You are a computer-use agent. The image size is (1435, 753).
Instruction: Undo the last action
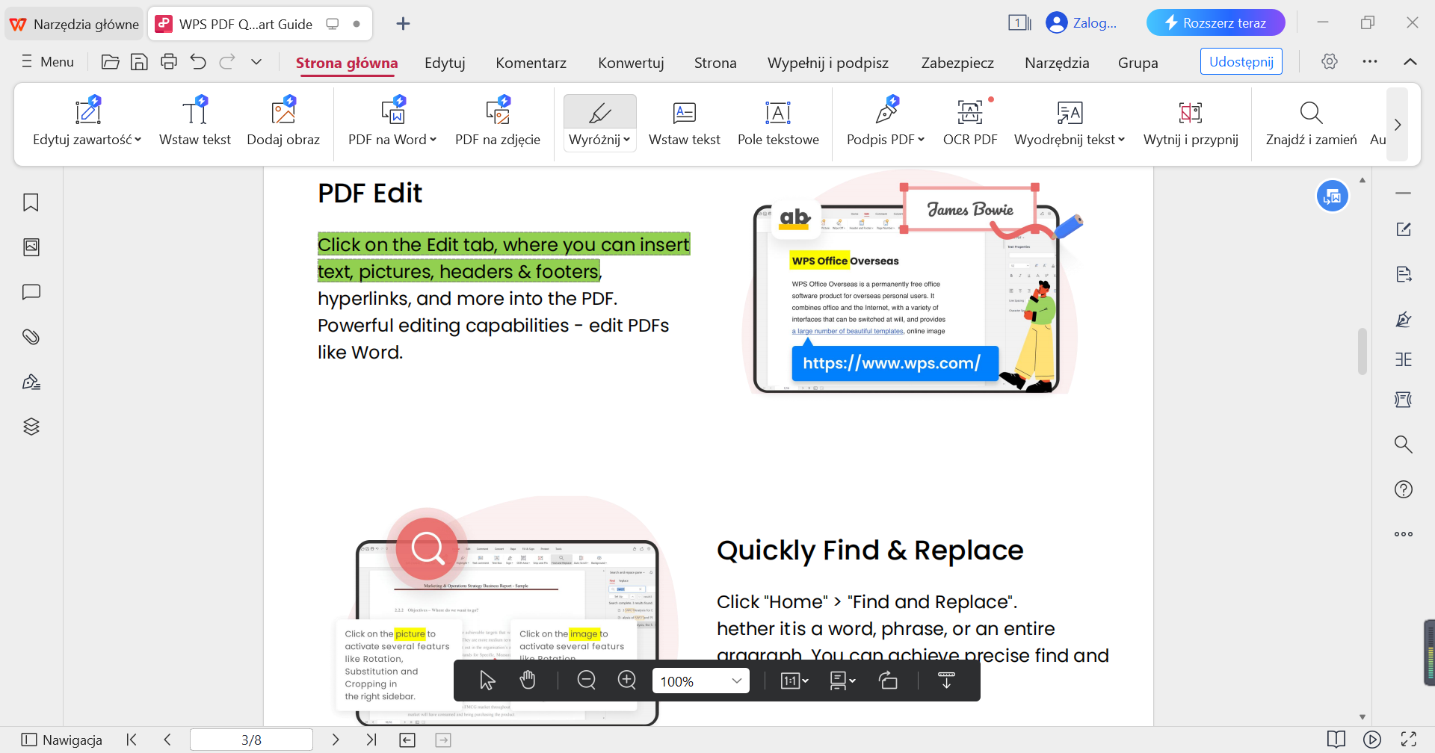(x=198, y=62)
